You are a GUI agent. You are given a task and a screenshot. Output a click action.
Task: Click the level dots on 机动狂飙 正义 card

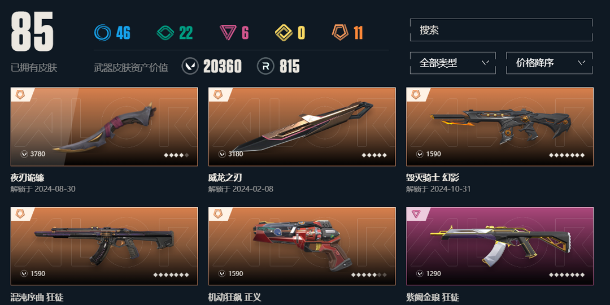click(x=369, y=274)
